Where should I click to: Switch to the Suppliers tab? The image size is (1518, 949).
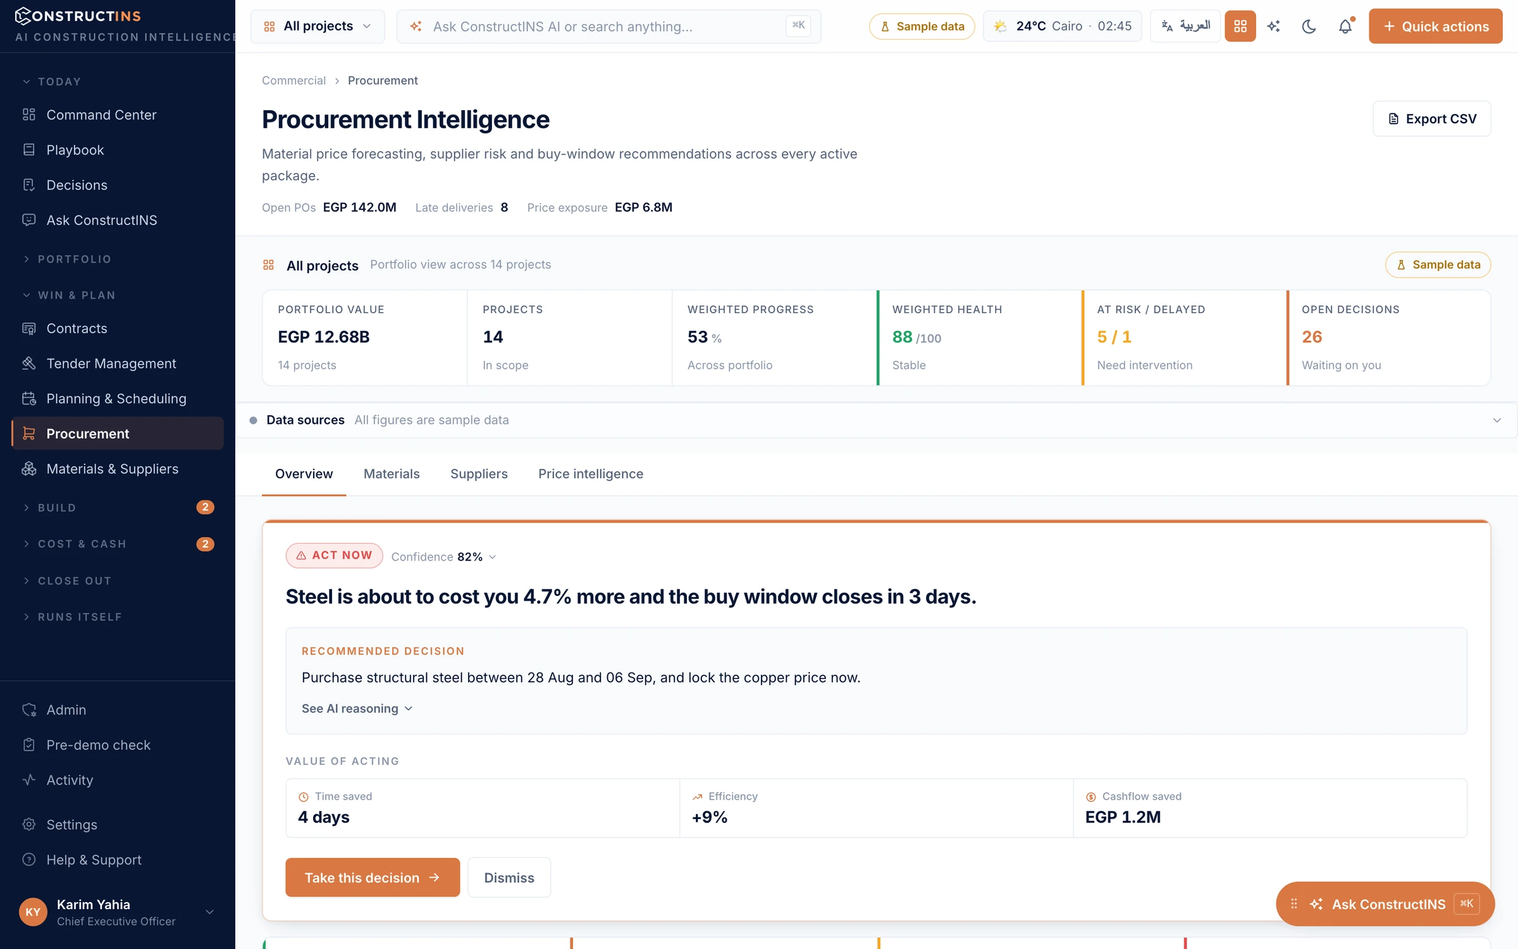coord(479,474)
